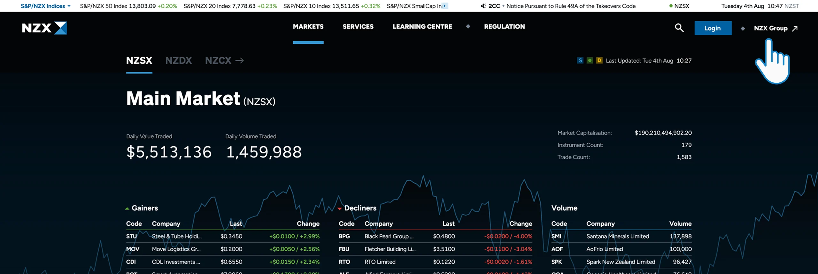Open the FBU decliner code
The height and width of the screenshot is (274, 818).
[x=344, y=249]
